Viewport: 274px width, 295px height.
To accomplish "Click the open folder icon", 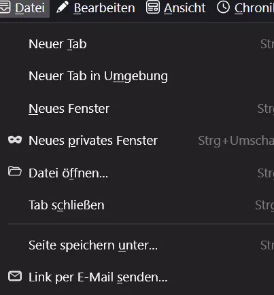I will 15,171.
